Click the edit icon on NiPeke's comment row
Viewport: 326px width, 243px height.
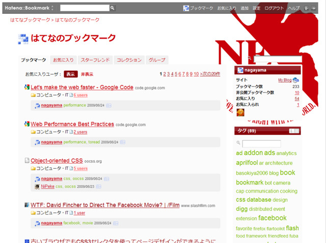coord(98,187)
